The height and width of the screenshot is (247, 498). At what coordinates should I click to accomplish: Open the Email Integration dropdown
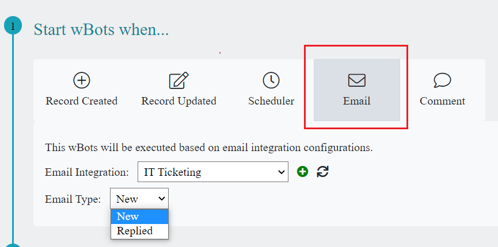coord(212,171)
